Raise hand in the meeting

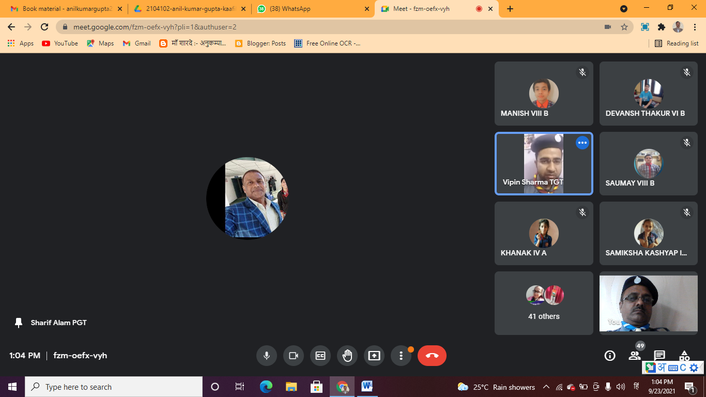tap(347, 356)
